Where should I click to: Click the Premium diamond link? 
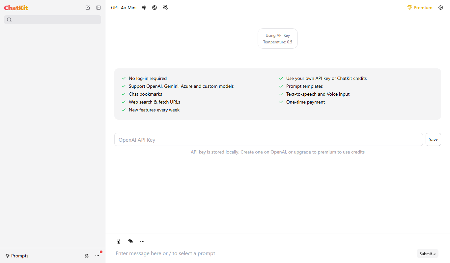pos(420,8)
